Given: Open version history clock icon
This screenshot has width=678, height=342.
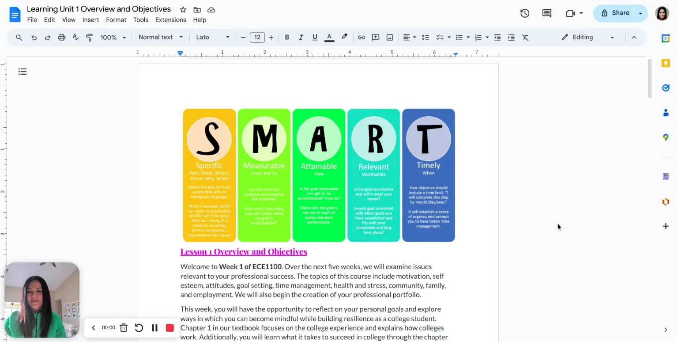Looking at the screenshot, I should coord(525,13).
